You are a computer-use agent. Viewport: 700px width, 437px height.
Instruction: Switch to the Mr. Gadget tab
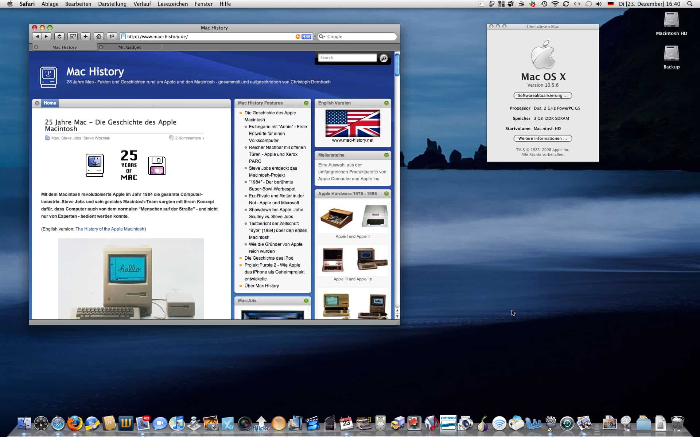click(129, 47)
